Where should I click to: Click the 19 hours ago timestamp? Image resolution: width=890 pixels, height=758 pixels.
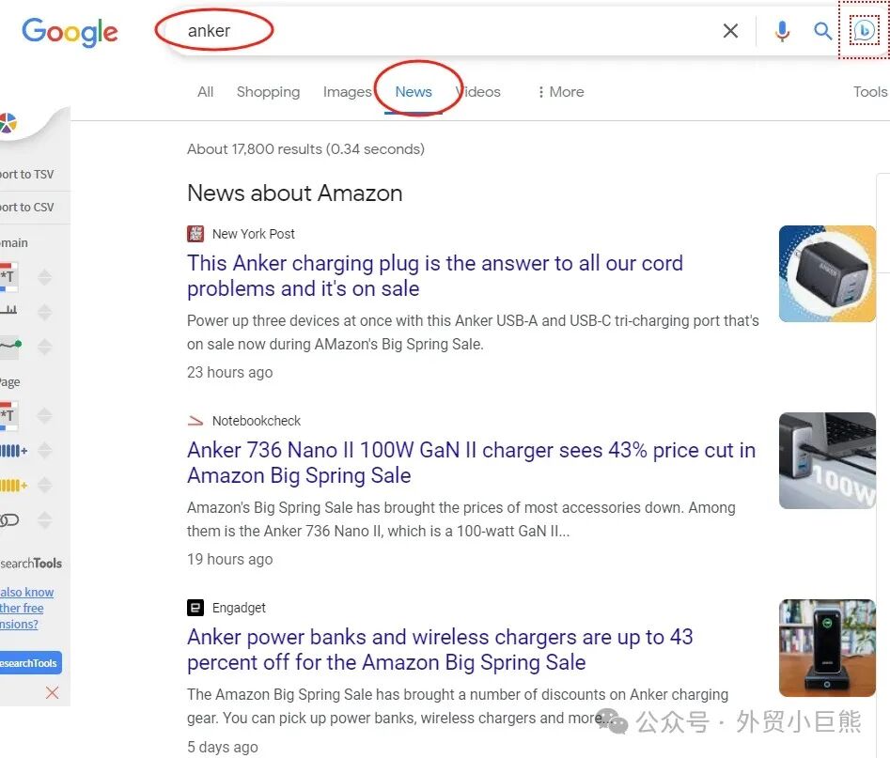pos(230,560)
